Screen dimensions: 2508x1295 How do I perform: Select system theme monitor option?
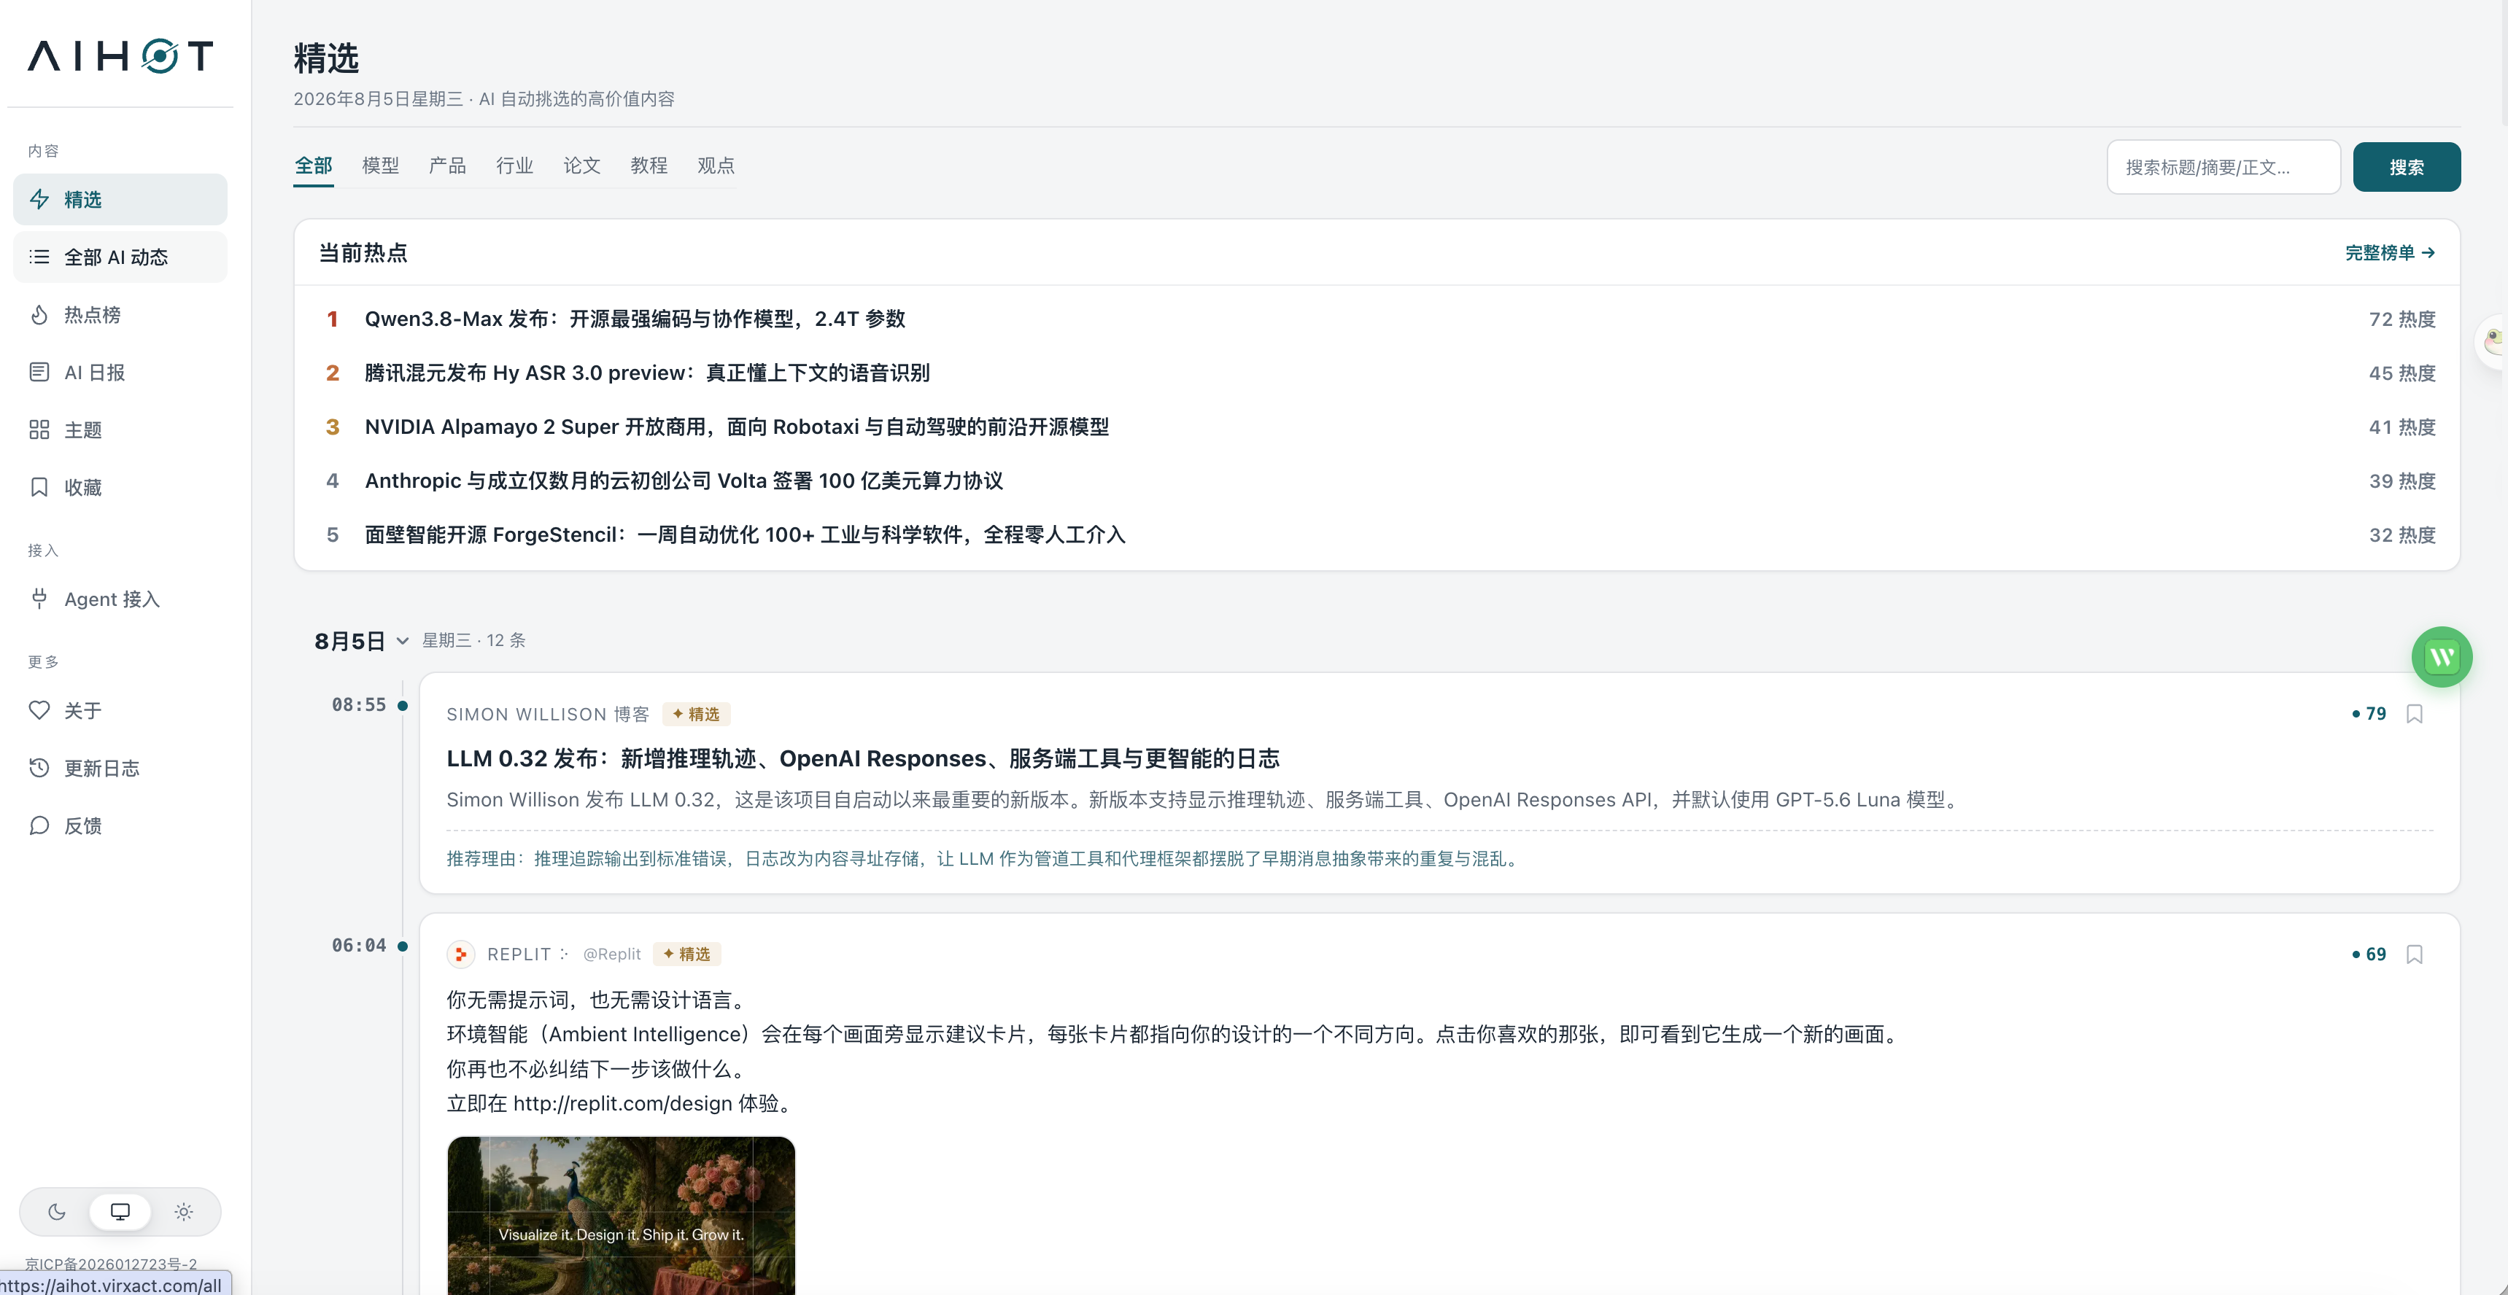(x=120, y=1211)
